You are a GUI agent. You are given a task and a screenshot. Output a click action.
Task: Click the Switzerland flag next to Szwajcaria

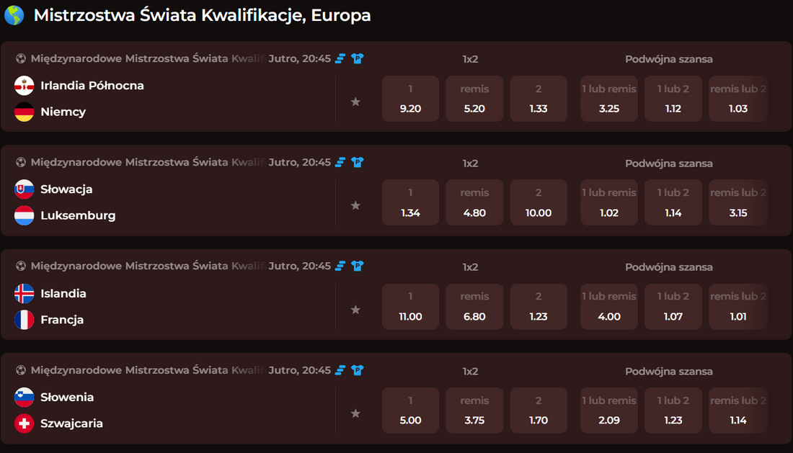pyautogui.click(x=25, y=423)
